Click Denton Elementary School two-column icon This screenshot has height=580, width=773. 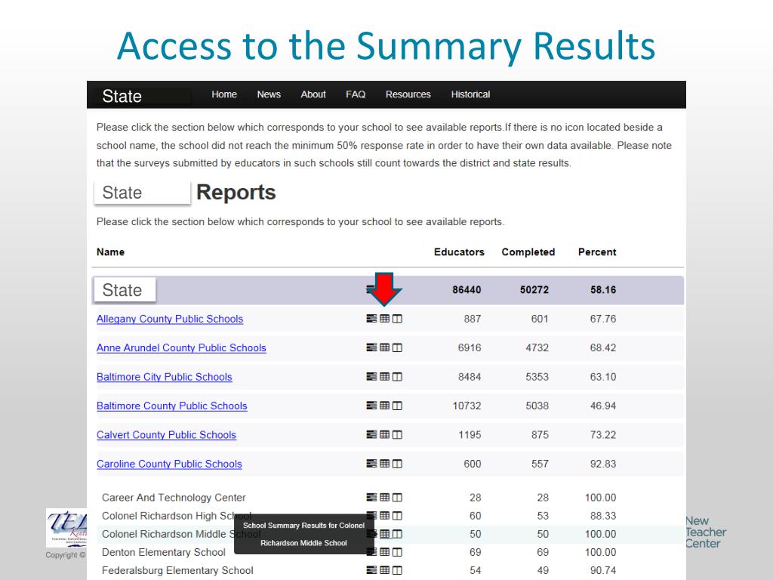click(x=397, y=552)
